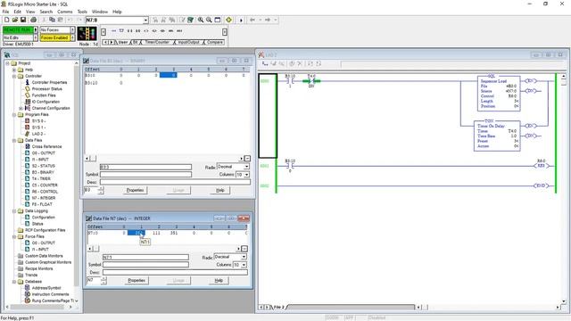
Task: Click the verify project icon beside zoom
Action: coord(190,20)
